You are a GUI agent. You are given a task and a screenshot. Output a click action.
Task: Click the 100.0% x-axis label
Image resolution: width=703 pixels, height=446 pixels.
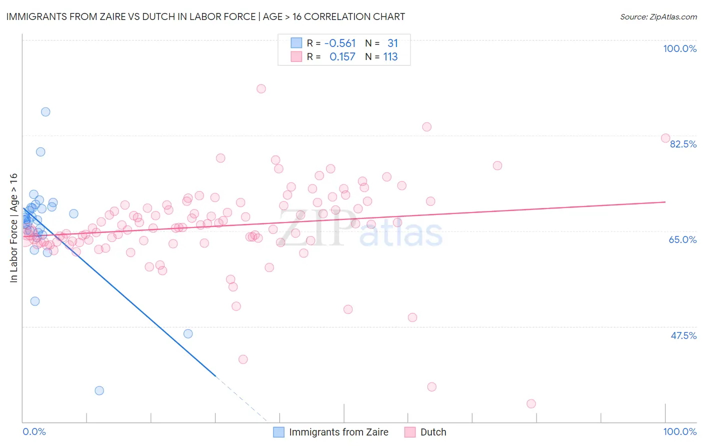(x=679, y=431)
